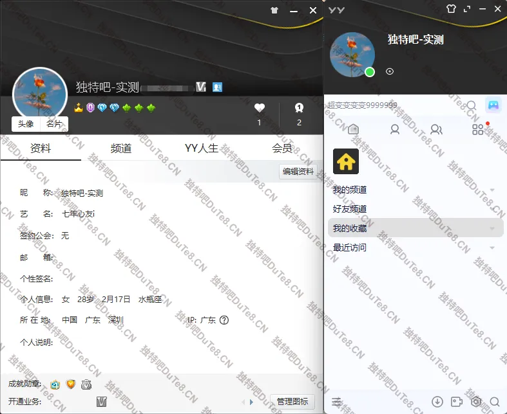Click the stage name 七年心友i

click(78, 214)
